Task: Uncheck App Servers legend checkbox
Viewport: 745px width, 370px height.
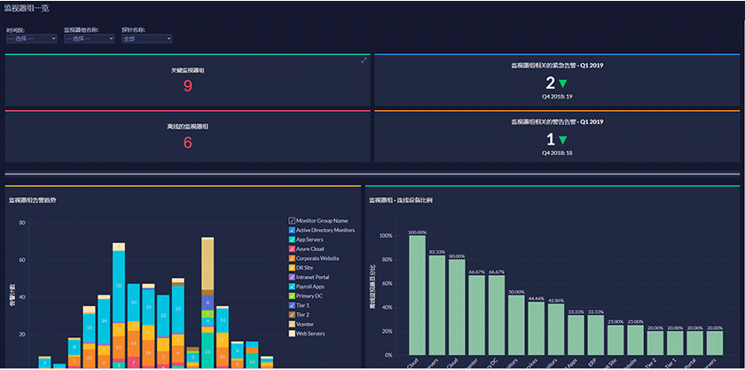Action: point(292,240)
